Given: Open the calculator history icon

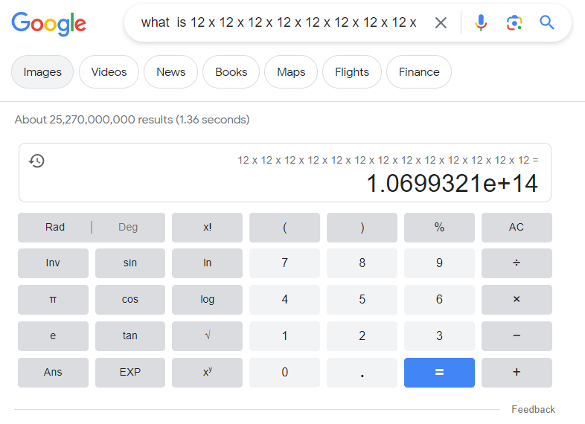Looking at the screenshot, I should [x=36, y=161].
